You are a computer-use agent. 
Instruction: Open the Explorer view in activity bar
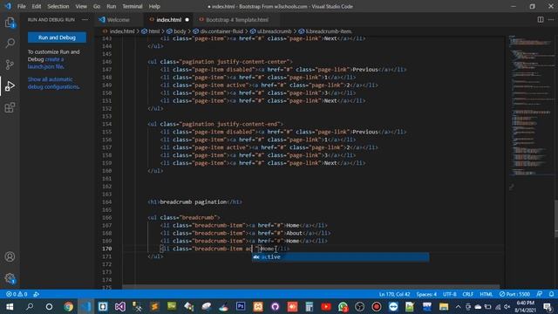[10, 24]
